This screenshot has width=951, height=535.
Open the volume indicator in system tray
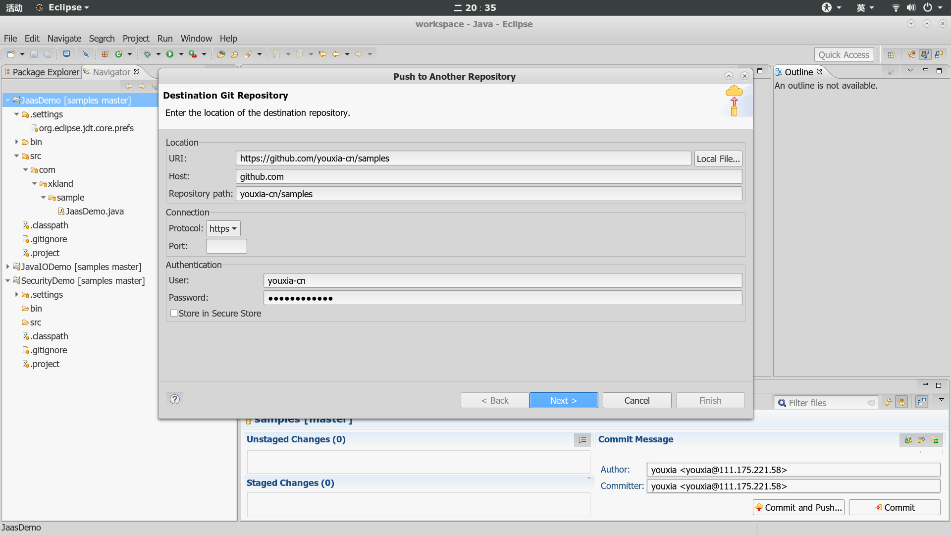[911, 7]
